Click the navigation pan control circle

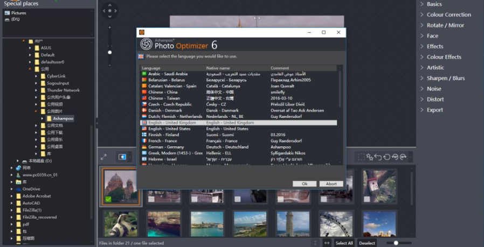pyautogui.click(x=110, y=10)
